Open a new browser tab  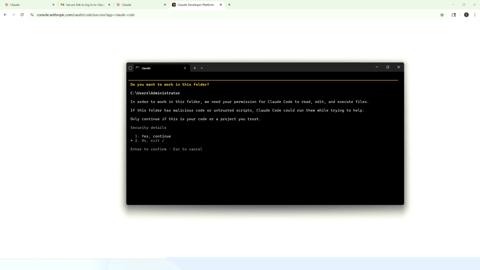pos(229,5)
